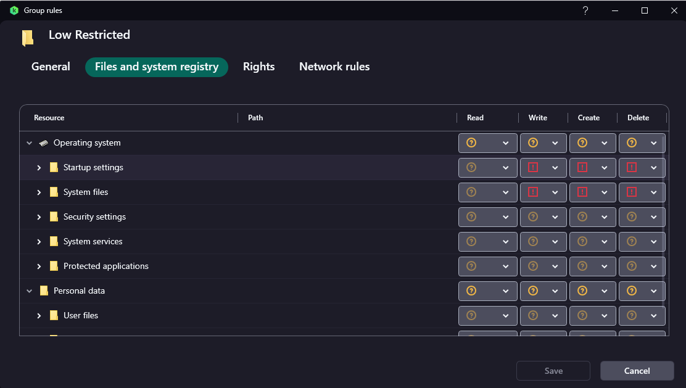686x388 pixels.
Task: Click the Startup settings folder icon
Action: (54, 168)
